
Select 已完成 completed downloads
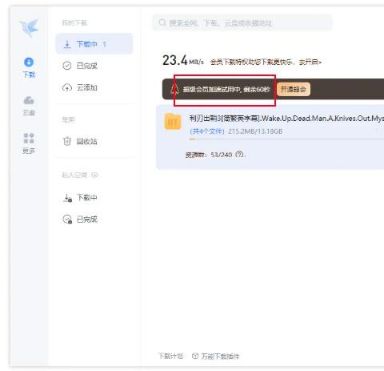94,66
